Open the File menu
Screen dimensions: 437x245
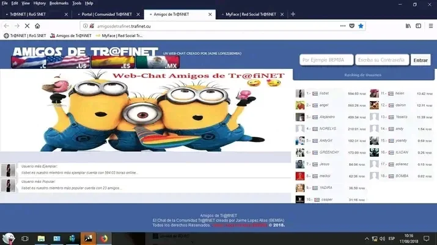5,3
